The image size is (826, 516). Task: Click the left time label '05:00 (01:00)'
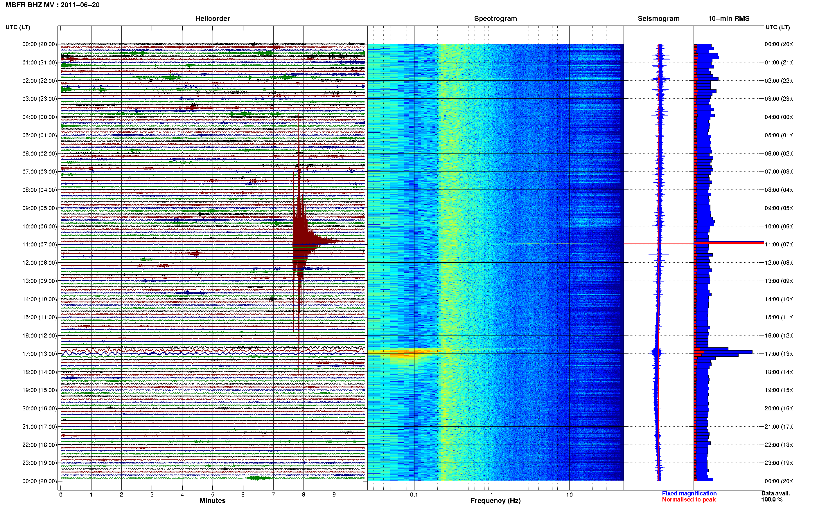coord(39,135)
